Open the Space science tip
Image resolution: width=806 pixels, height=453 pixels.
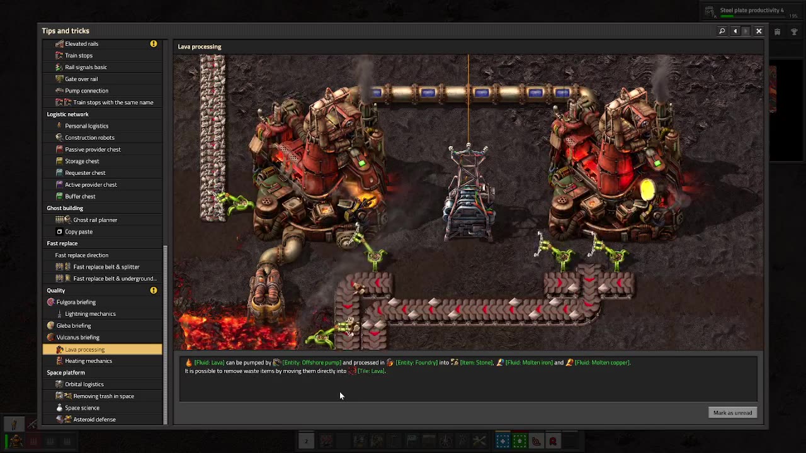click(x=102, y=408)
